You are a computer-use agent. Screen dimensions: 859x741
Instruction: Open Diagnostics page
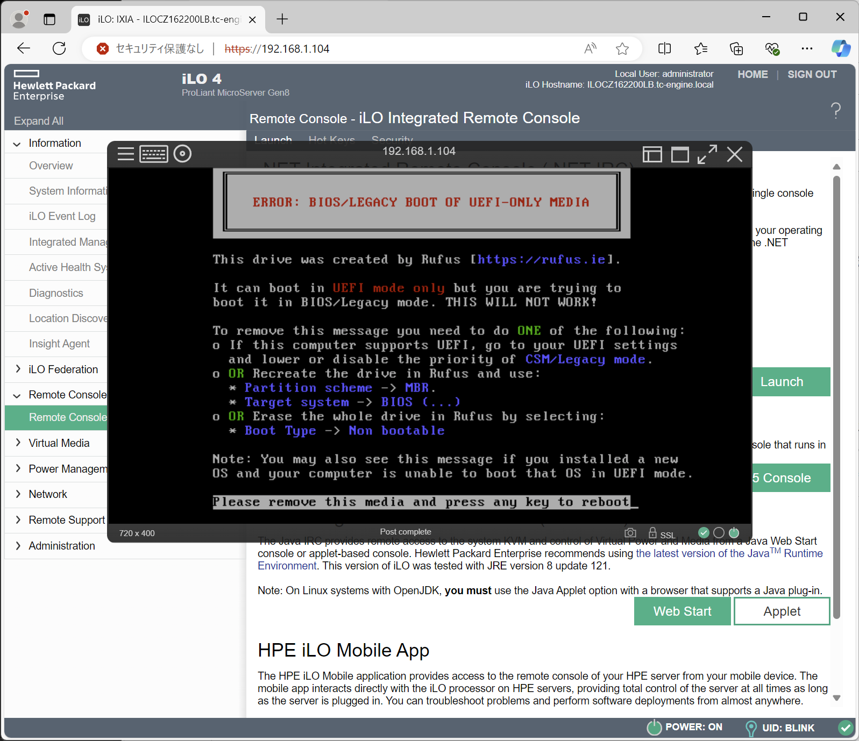[56, 293]
